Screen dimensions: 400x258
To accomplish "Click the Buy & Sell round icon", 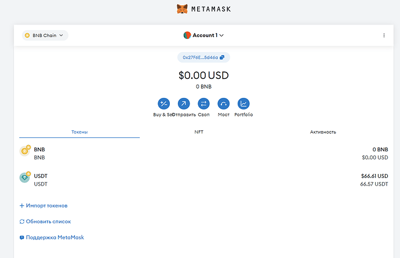I will pos(164,104).
